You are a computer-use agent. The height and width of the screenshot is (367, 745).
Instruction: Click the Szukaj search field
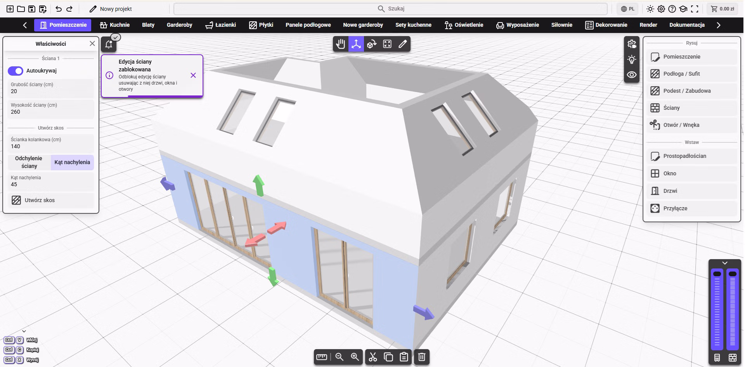391,9
